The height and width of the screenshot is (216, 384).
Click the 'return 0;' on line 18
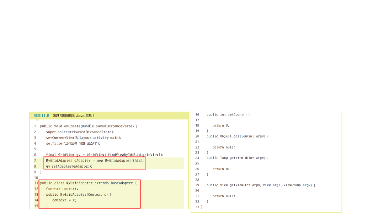point(221,125)
